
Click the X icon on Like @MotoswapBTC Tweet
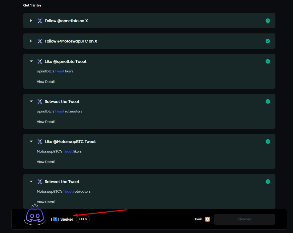point(40,142)
